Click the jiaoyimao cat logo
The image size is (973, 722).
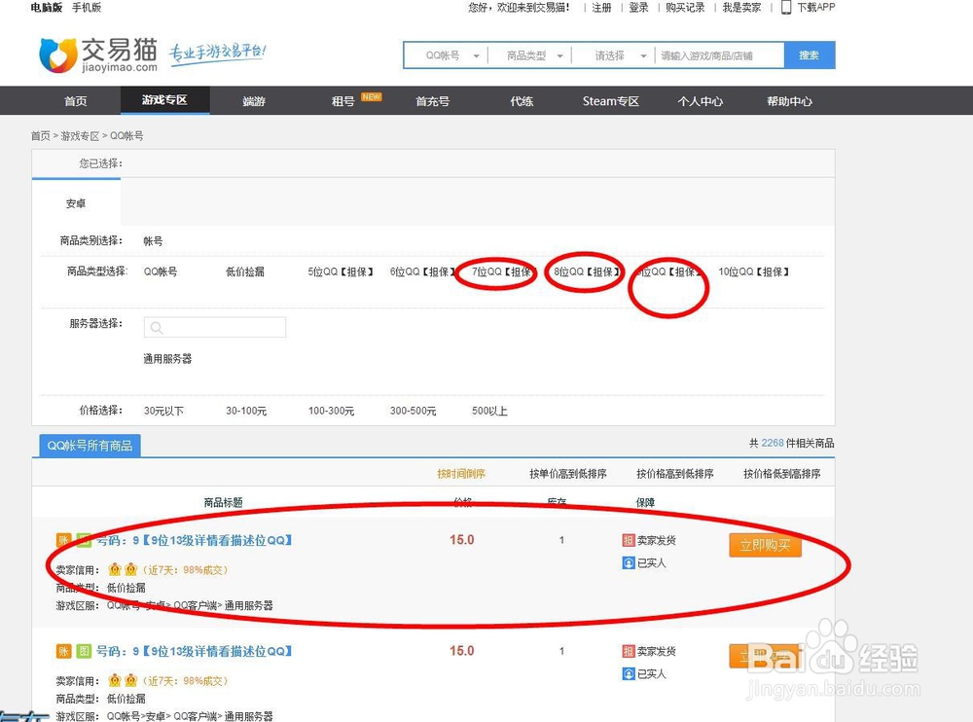(58, 55)
